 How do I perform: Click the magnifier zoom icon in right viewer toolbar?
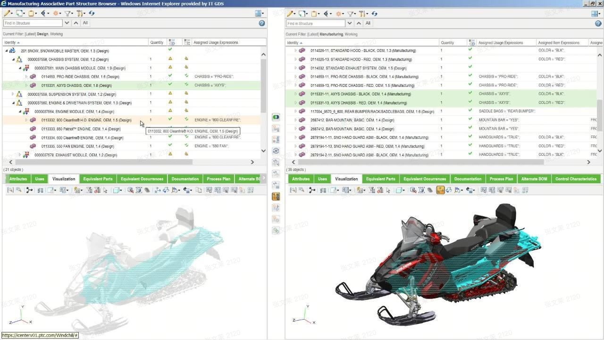[413, 190]
